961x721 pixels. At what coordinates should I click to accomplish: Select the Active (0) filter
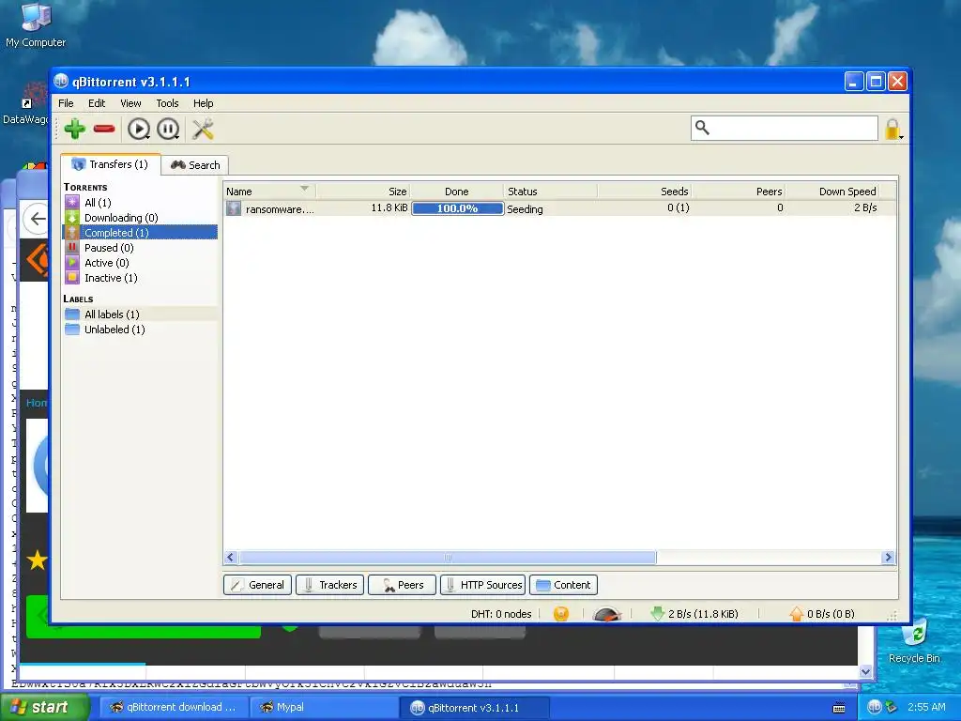click(140, 263)
